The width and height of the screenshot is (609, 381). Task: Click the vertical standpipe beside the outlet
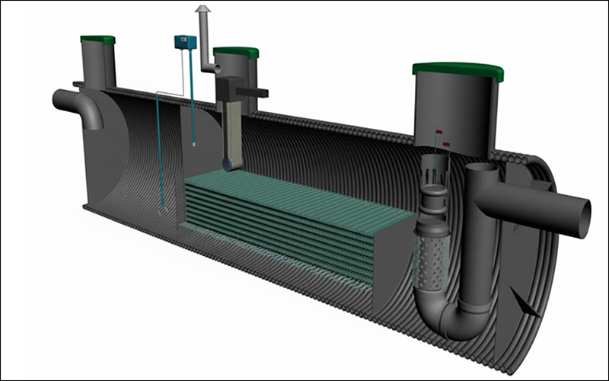click(477, 233)
